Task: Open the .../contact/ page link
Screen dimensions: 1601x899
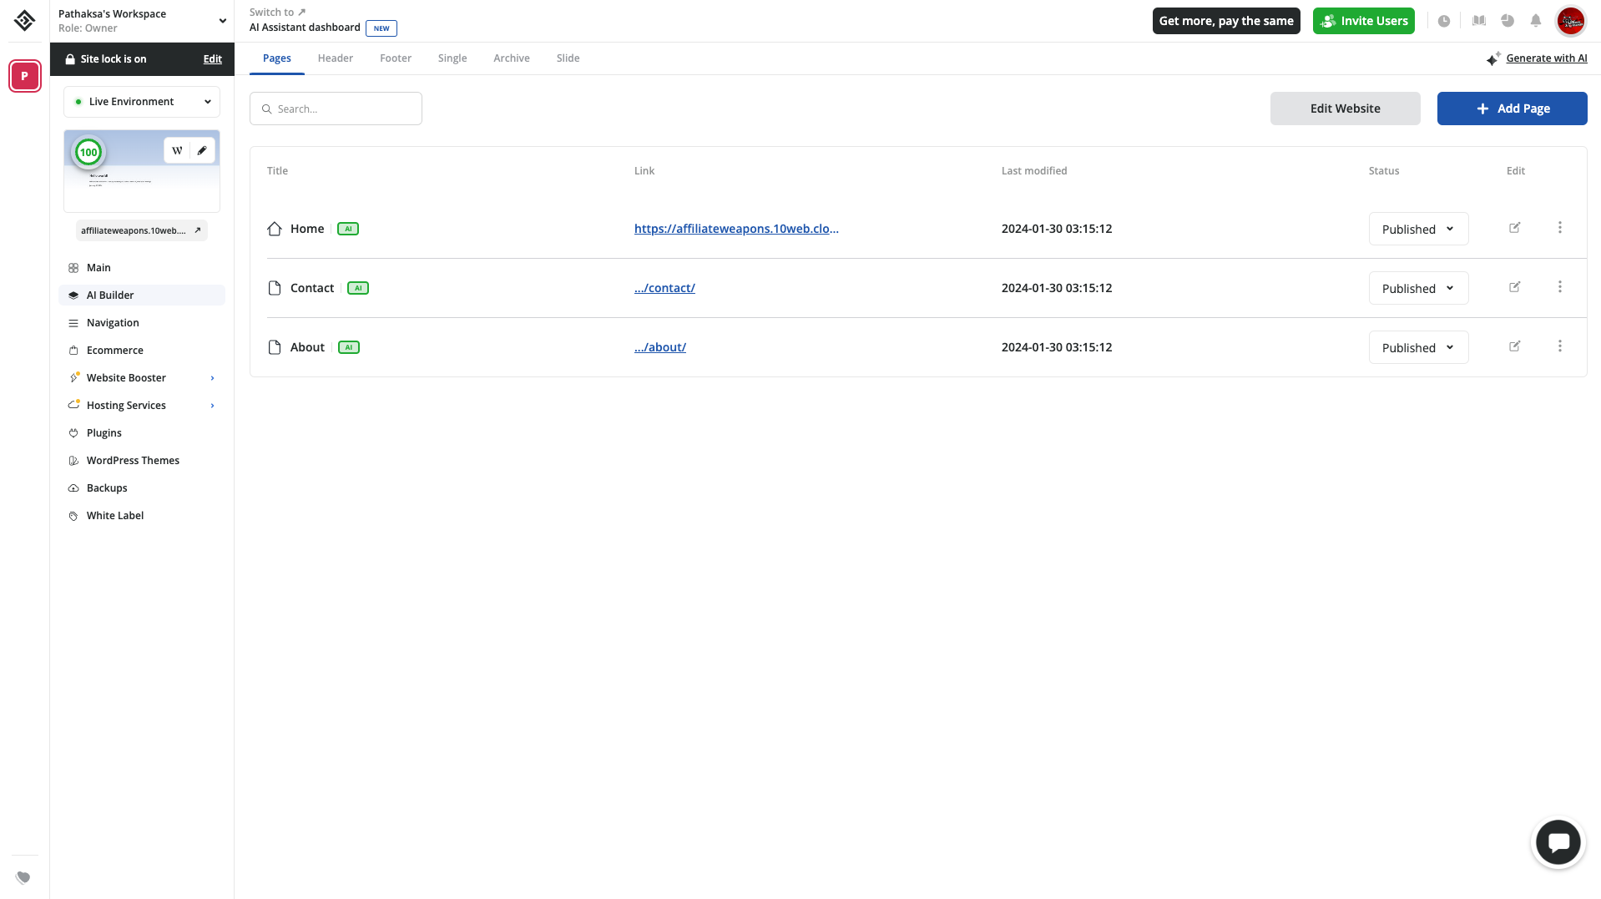Action: tap(664, 287)
